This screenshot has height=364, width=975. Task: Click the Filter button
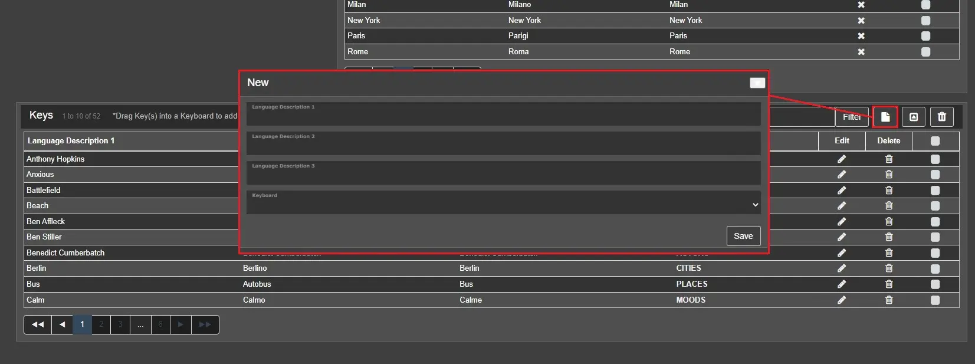click(x=851, y=117)
